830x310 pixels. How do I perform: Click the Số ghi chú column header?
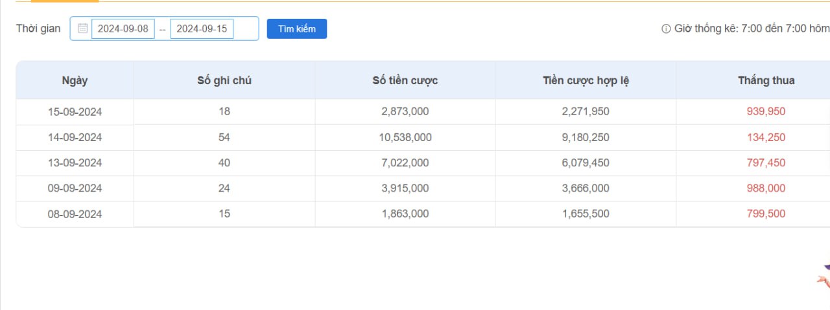[224, 80]
